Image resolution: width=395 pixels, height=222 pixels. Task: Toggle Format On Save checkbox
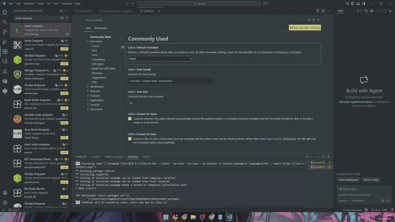pyautogui.click(x=130, y=139)
